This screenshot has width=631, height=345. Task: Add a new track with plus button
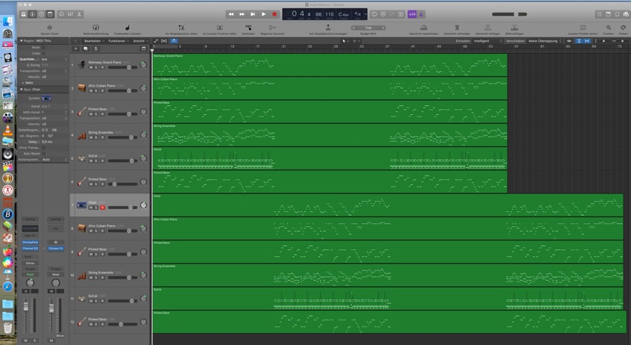click(x=76, y=49)
